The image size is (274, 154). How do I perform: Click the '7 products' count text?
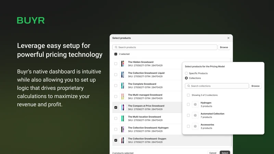206,117
